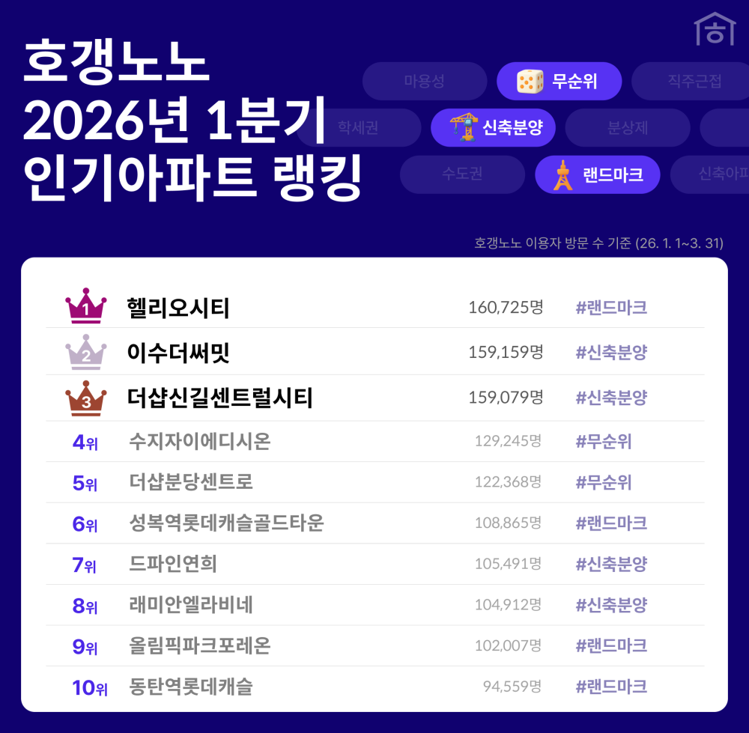
Task: Click the Hogangnono house logo icon
Action: click(714, 29)
